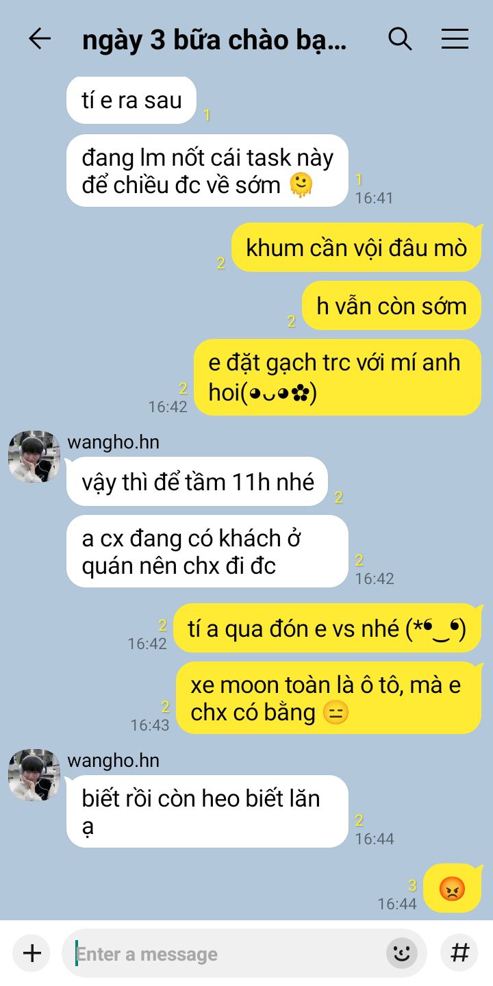
Task: Open the hamburger menu icon
Action: click(x=455, y=39)
